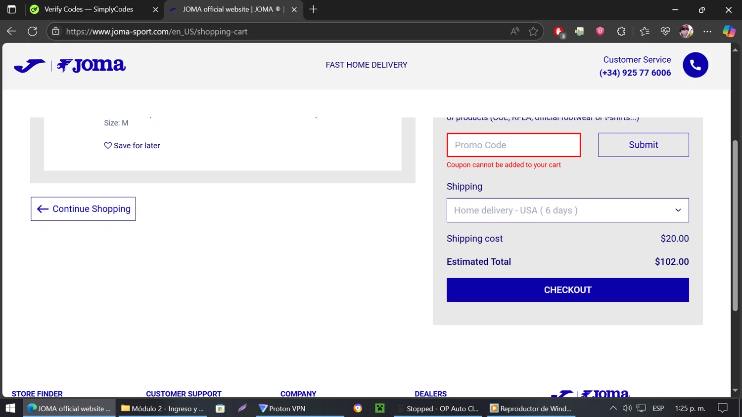The width and height of the screenshot is (742, 417).
Task: Click the Coupon cannot be added error text
Action: [504, 165]
